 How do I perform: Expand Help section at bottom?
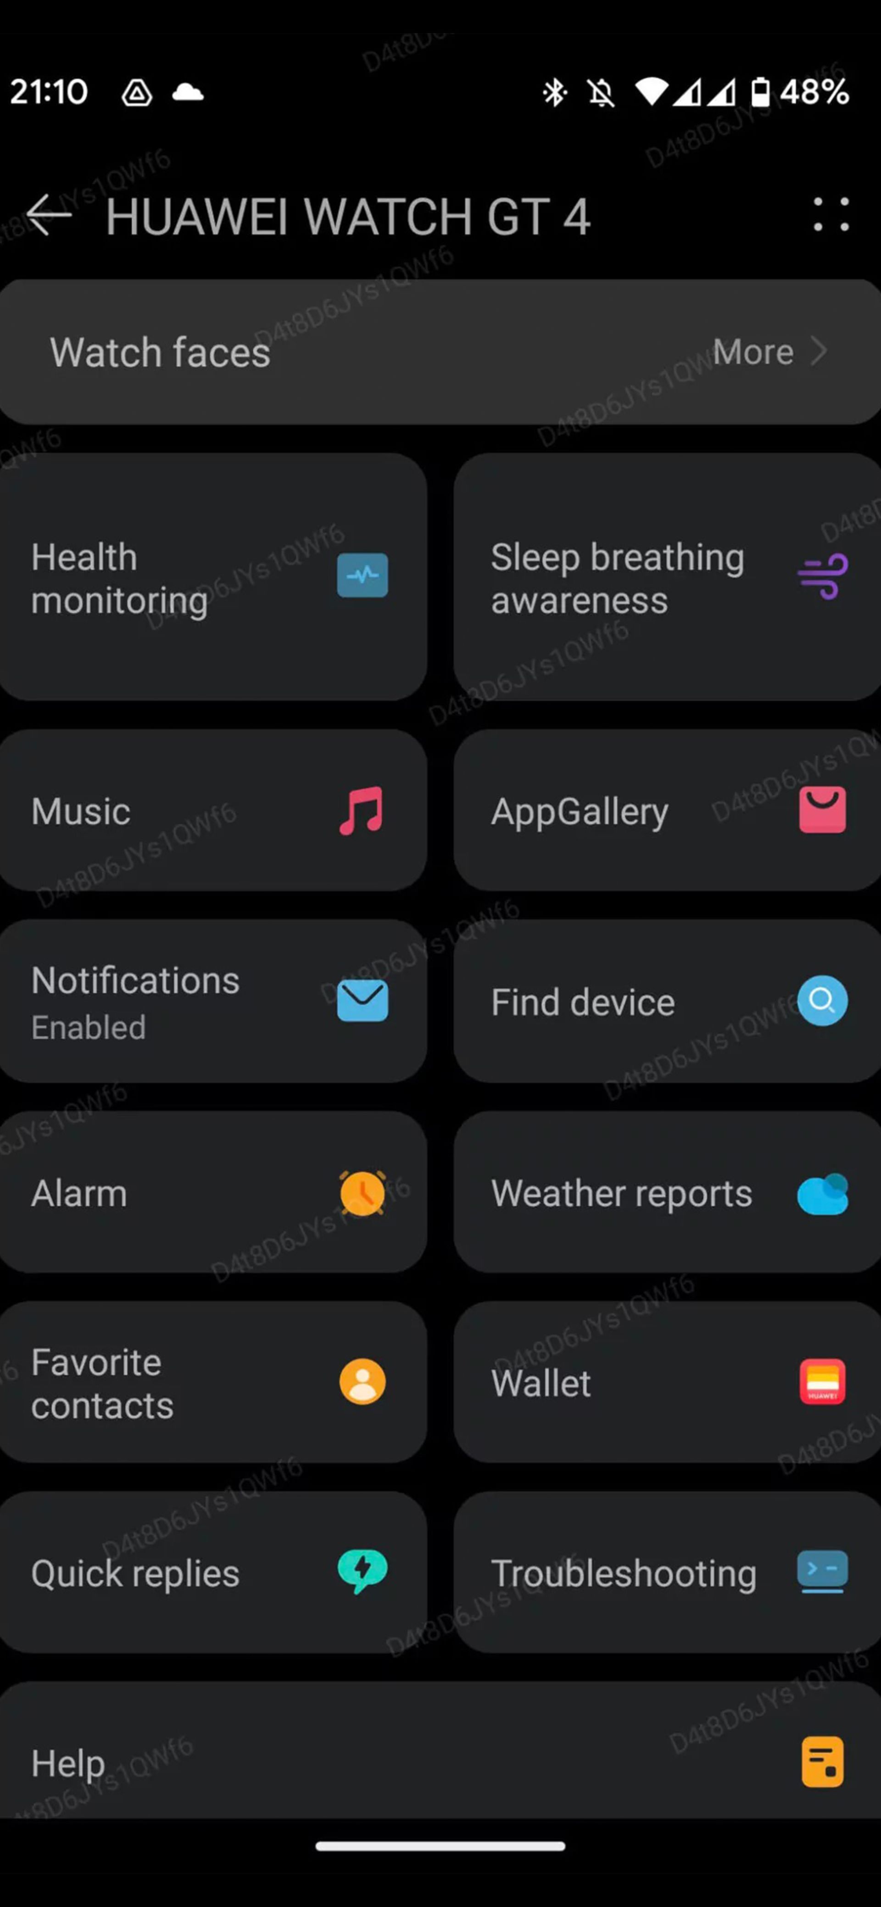point(440,1762)
